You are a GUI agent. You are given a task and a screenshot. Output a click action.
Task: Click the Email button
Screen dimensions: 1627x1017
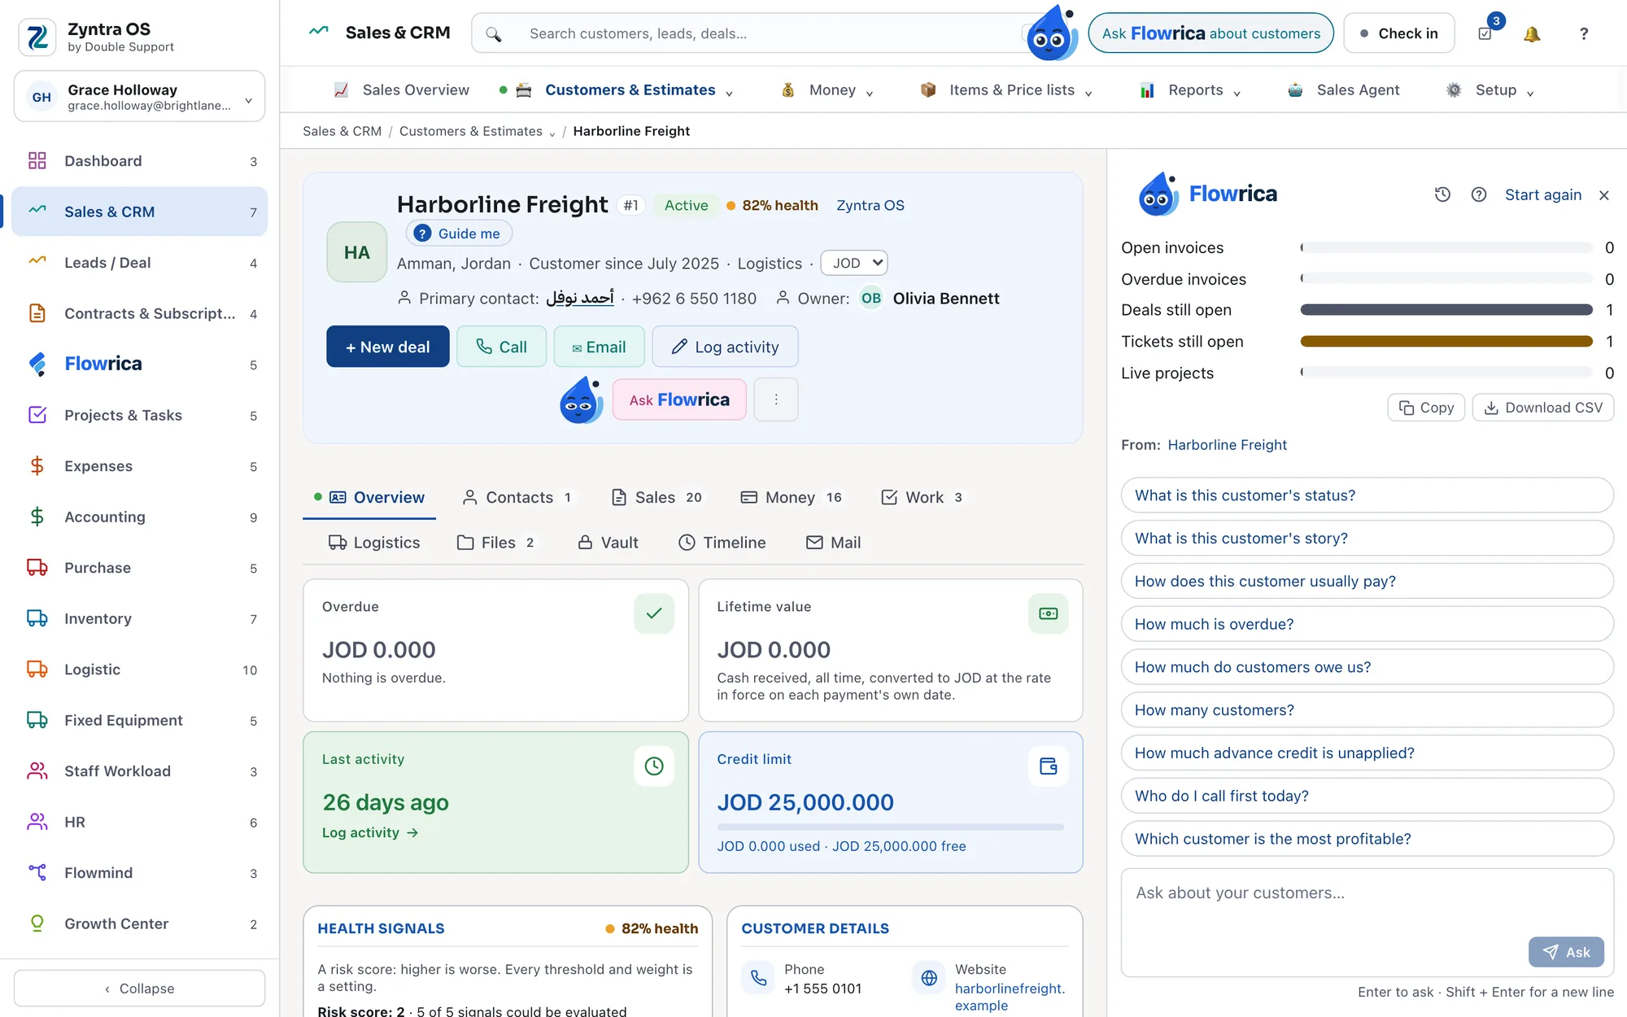point(600,347)
